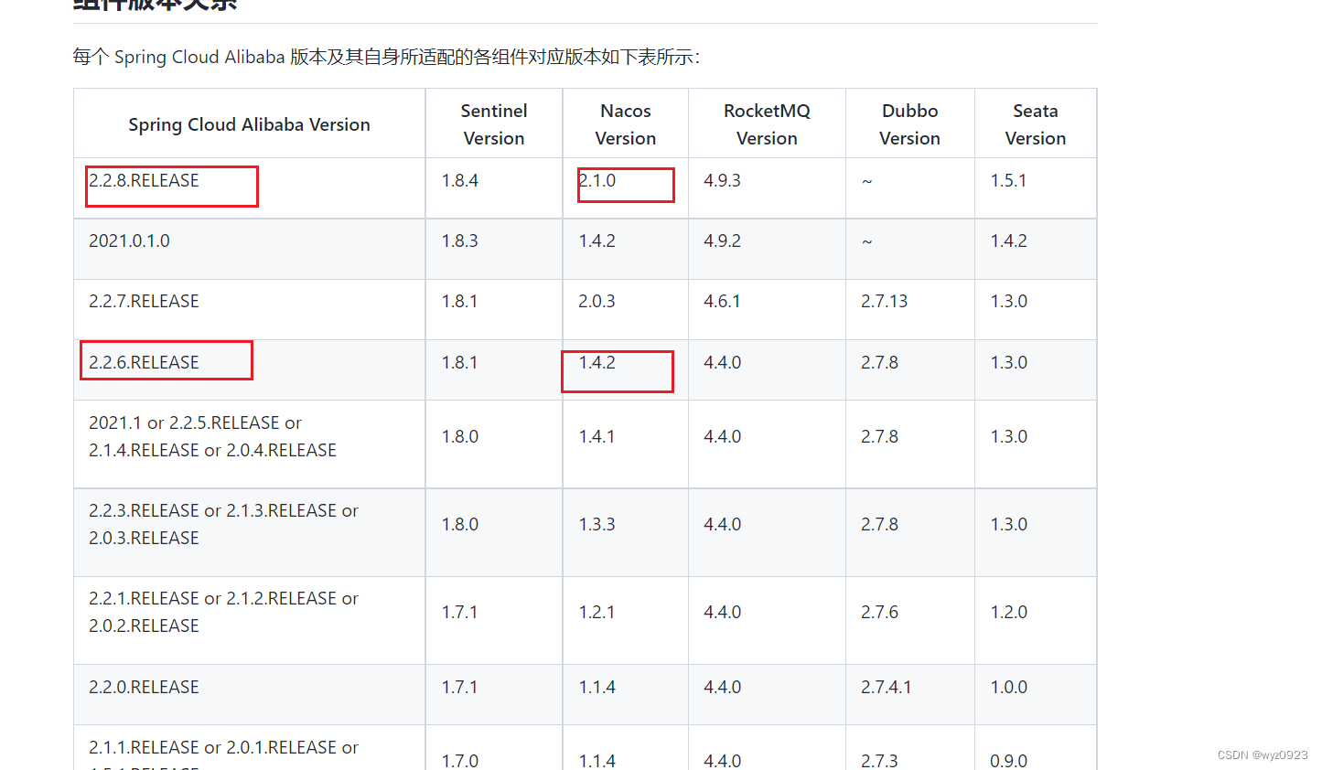Click Sentinel version 1.8.3 cell

[x=494, y=249]
